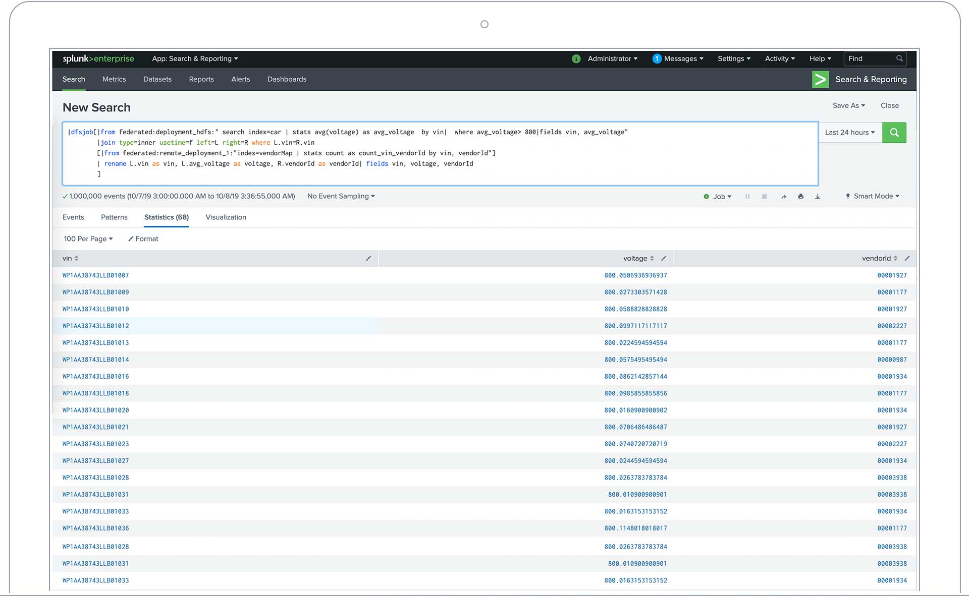
Task: Switch Smart Mode search mode
Action: (873, 196)
